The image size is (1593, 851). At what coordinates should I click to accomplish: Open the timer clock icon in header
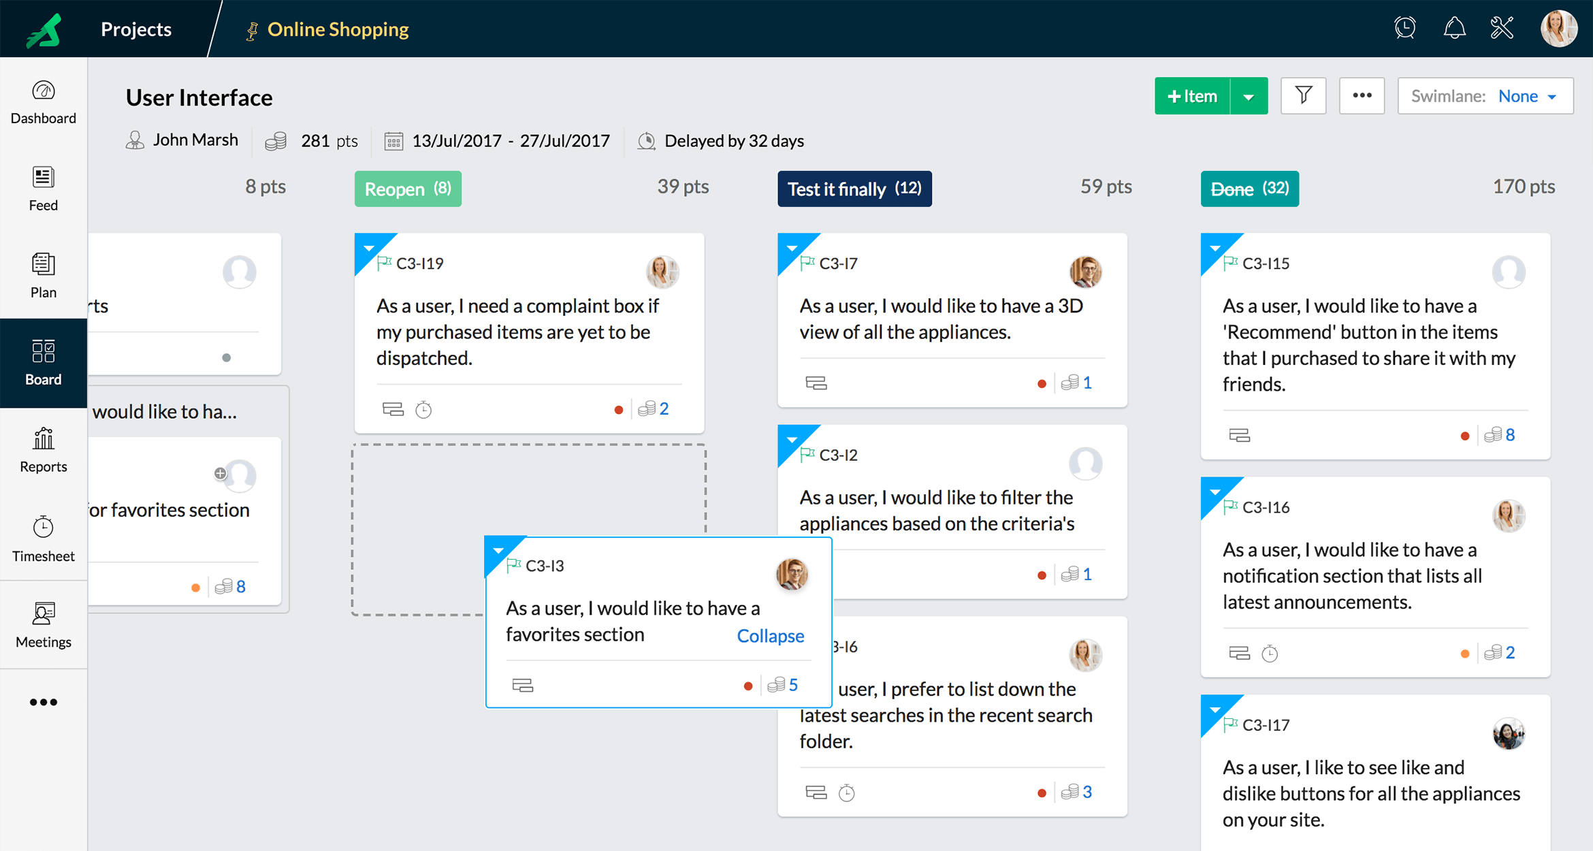[1405, 28]
